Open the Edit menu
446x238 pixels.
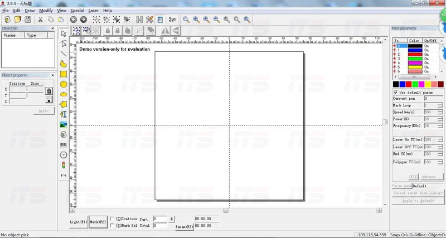point(17,11)
